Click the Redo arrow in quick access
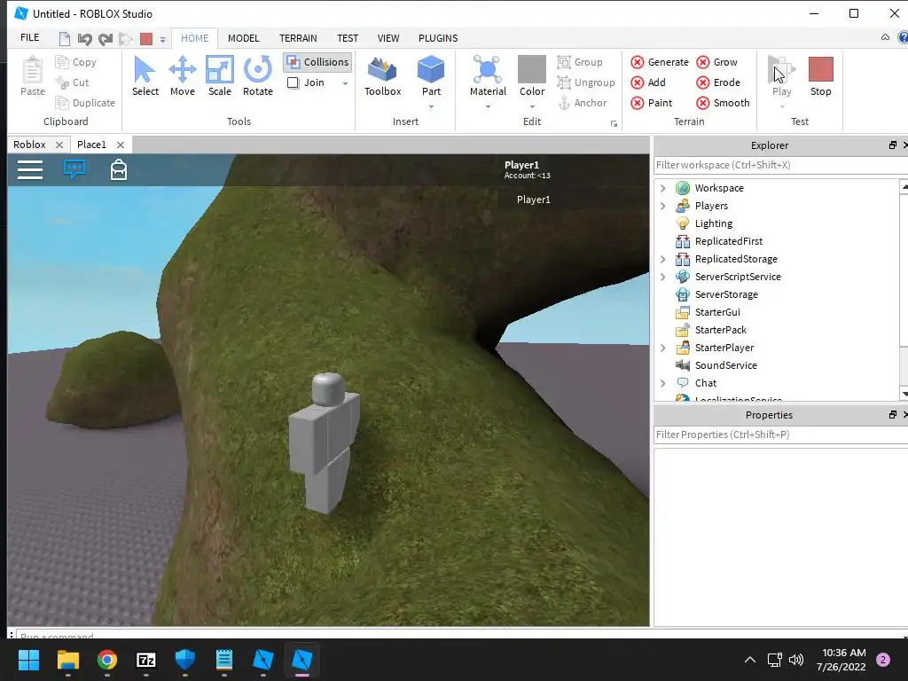Screen dimensions: 908x681 point(105,39)
